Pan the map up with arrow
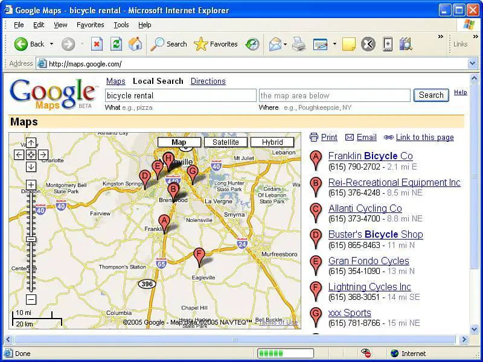 (31, 143)
